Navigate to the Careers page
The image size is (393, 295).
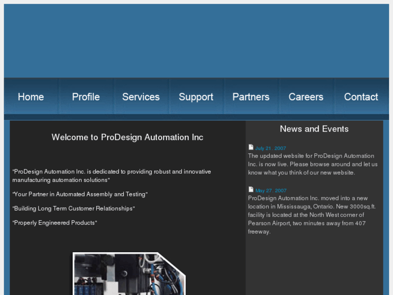(306, 97)
